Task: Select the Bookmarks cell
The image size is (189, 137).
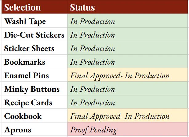Action: pos(35,61)
